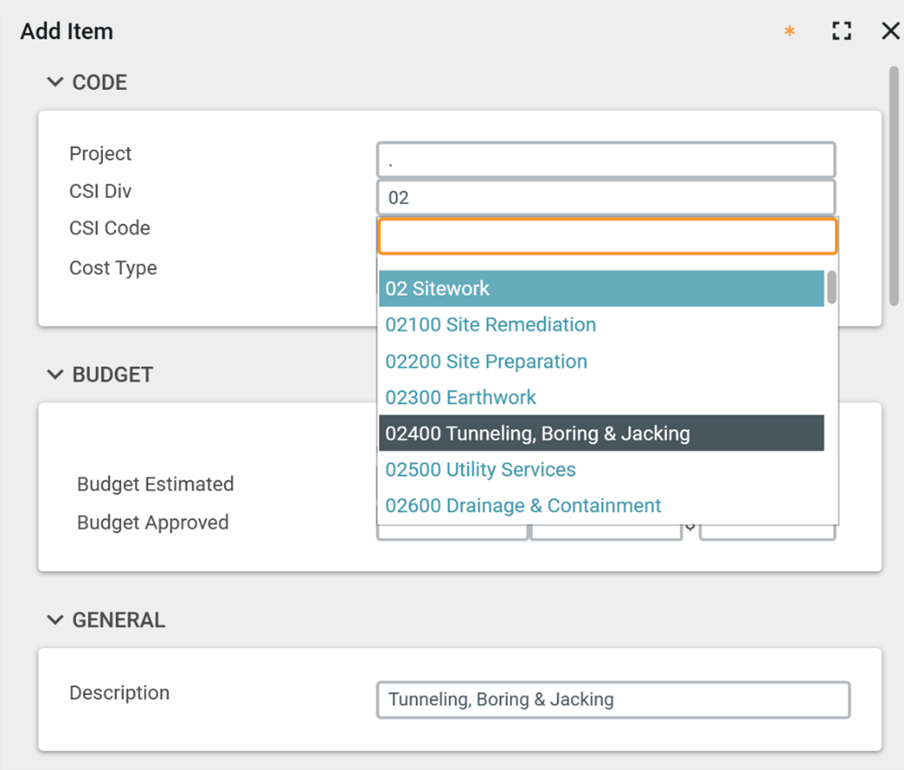Image resolution: width=904 pixels, height=770 pixels.
Task: Click the leftmost Budget Approved input box
Action: pyautogui.click(x=451, y=531)
